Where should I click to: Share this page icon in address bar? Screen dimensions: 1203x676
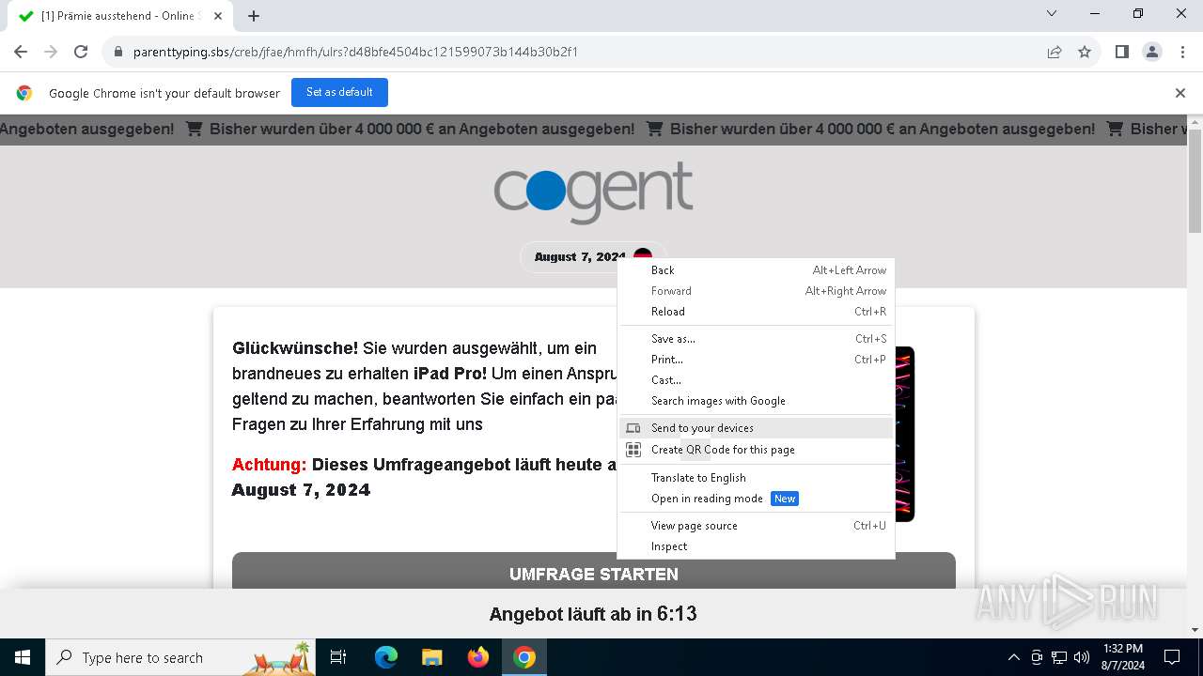tap(1055, 52)
